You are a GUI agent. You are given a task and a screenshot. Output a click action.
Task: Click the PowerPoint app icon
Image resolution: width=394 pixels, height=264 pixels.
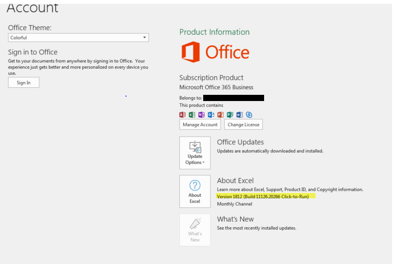click(220, 115)
